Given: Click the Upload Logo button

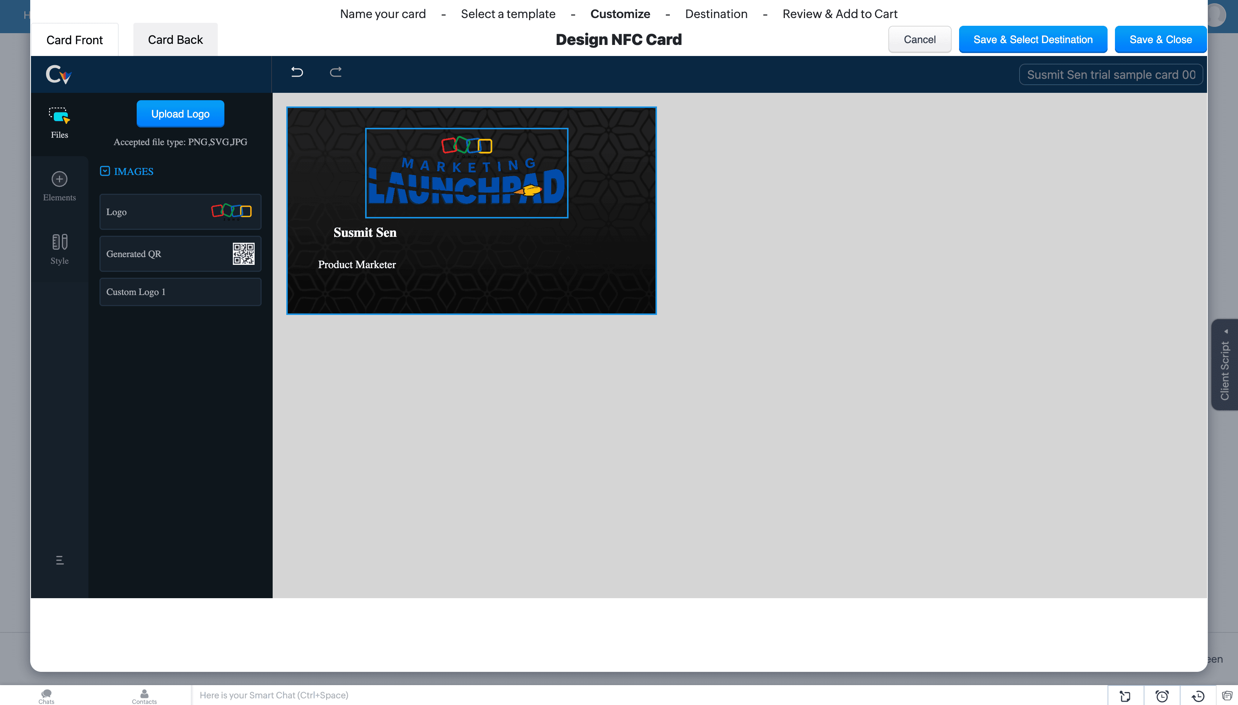Looking at the screenshot, I should click(x=180, y=114).
